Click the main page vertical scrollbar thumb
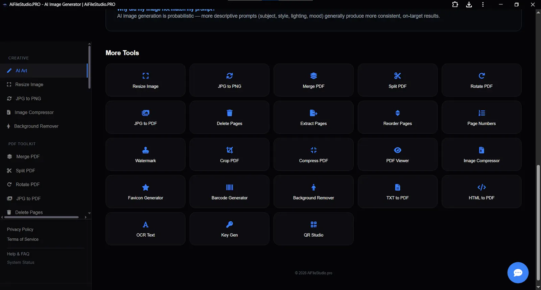The width and height of the screenshot is (541, 290). [x=538, y=223]
